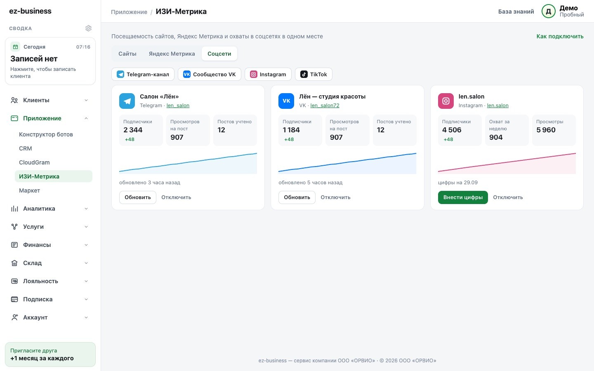Image resolution: width=594 pixels, height=371 pixels.
Task: Click the Подписка card icon
Action: click(x=14, y=299)
